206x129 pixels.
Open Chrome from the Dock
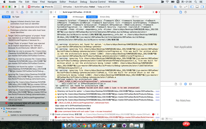pos(84,126)
